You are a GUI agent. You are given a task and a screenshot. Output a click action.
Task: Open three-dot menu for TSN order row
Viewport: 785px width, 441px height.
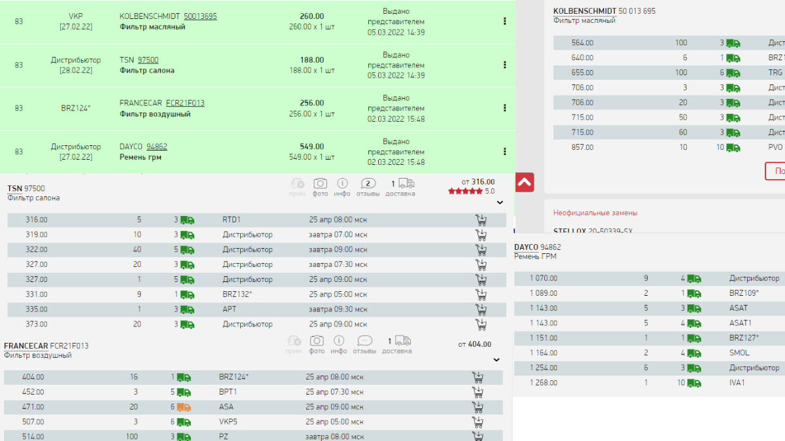(x=504, y=65)
